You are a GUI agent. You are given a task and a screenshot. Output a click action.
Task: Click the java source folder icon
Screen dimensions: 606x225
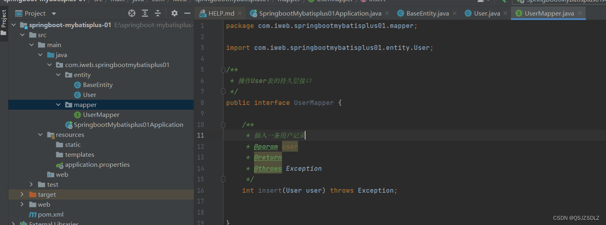click(50, 55)
